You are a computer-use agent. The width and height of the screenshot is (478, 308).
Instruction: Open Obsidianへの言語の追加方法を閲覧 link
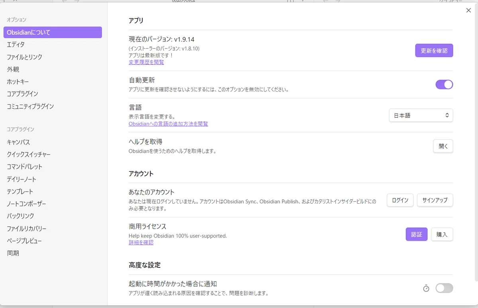pyautogui.click(x=168, y=124)
